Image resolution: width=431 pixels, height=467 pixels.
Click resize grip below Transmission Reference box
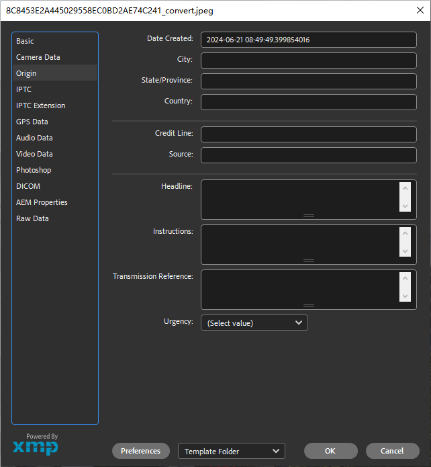(x=309, y=306)
